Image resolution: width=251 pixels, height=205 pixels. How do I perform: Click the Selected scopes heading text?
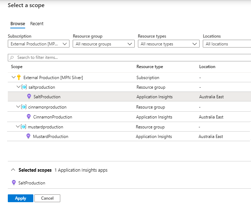pyautogui.click(x=35, y=170)
